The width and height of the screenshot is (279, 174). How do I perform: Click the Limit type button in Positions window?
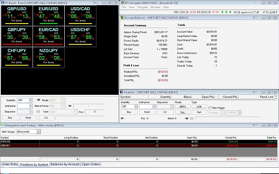tap(199, 107)
